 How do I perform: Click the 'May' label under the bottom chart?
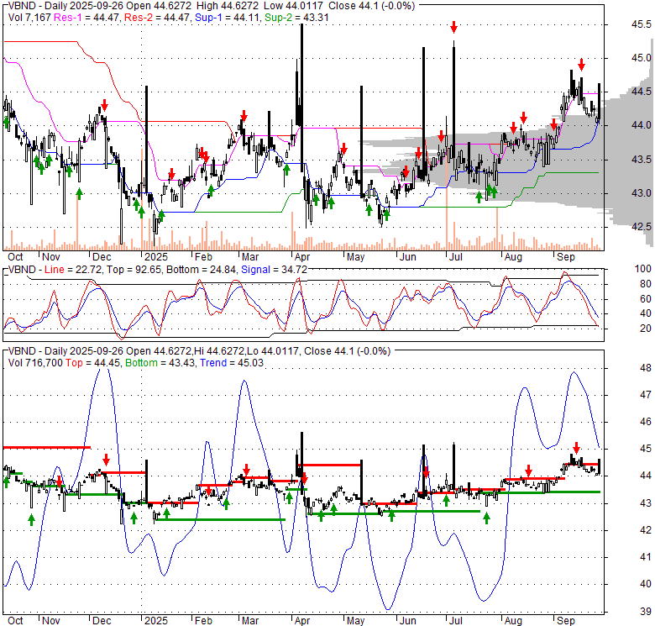[355, 621]
